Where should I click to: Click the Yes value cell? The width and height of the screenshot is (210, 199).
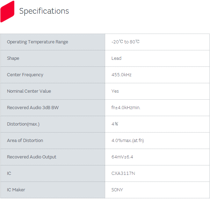pyautogui.click(x=115, y=91)
